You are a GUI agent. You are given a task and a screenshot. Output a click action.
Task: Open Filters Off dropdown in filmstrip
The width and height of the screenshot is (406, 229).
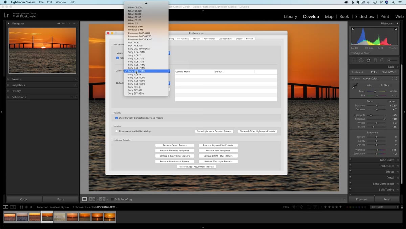[x=385, y=207]
